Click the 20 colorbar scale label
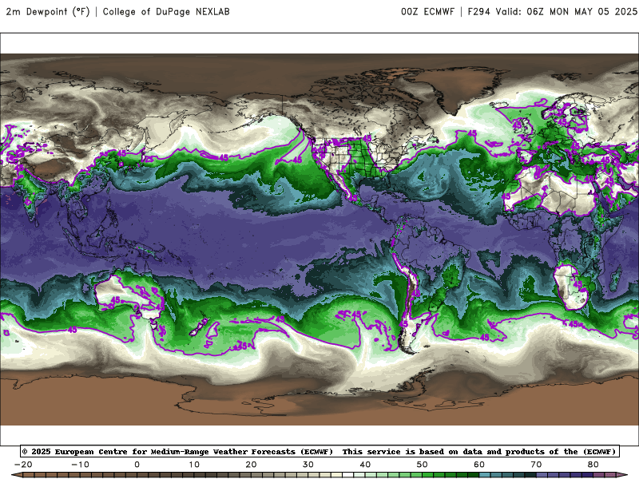Image resolution: width=639 pixels, height=479 pixels. point(251,465)
